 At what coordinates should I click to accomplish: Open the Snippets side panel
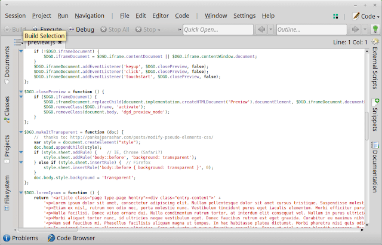pos(375,115)
